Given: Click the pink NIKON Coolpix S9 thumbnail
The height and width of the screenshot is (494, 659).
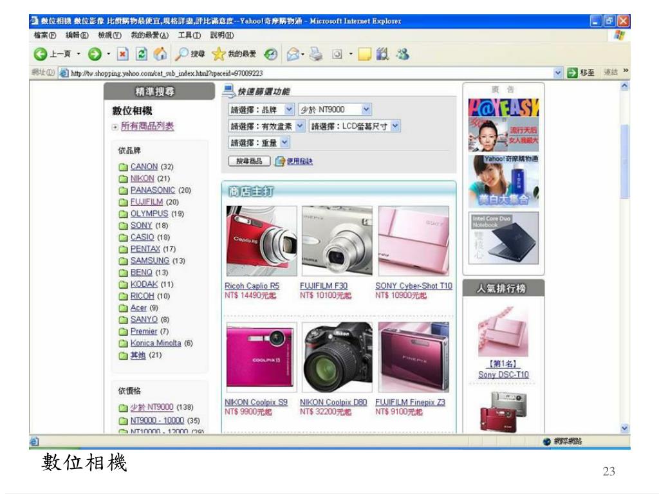Looking at the screenshot, I should pyautogui.click(x=261, y=356).
